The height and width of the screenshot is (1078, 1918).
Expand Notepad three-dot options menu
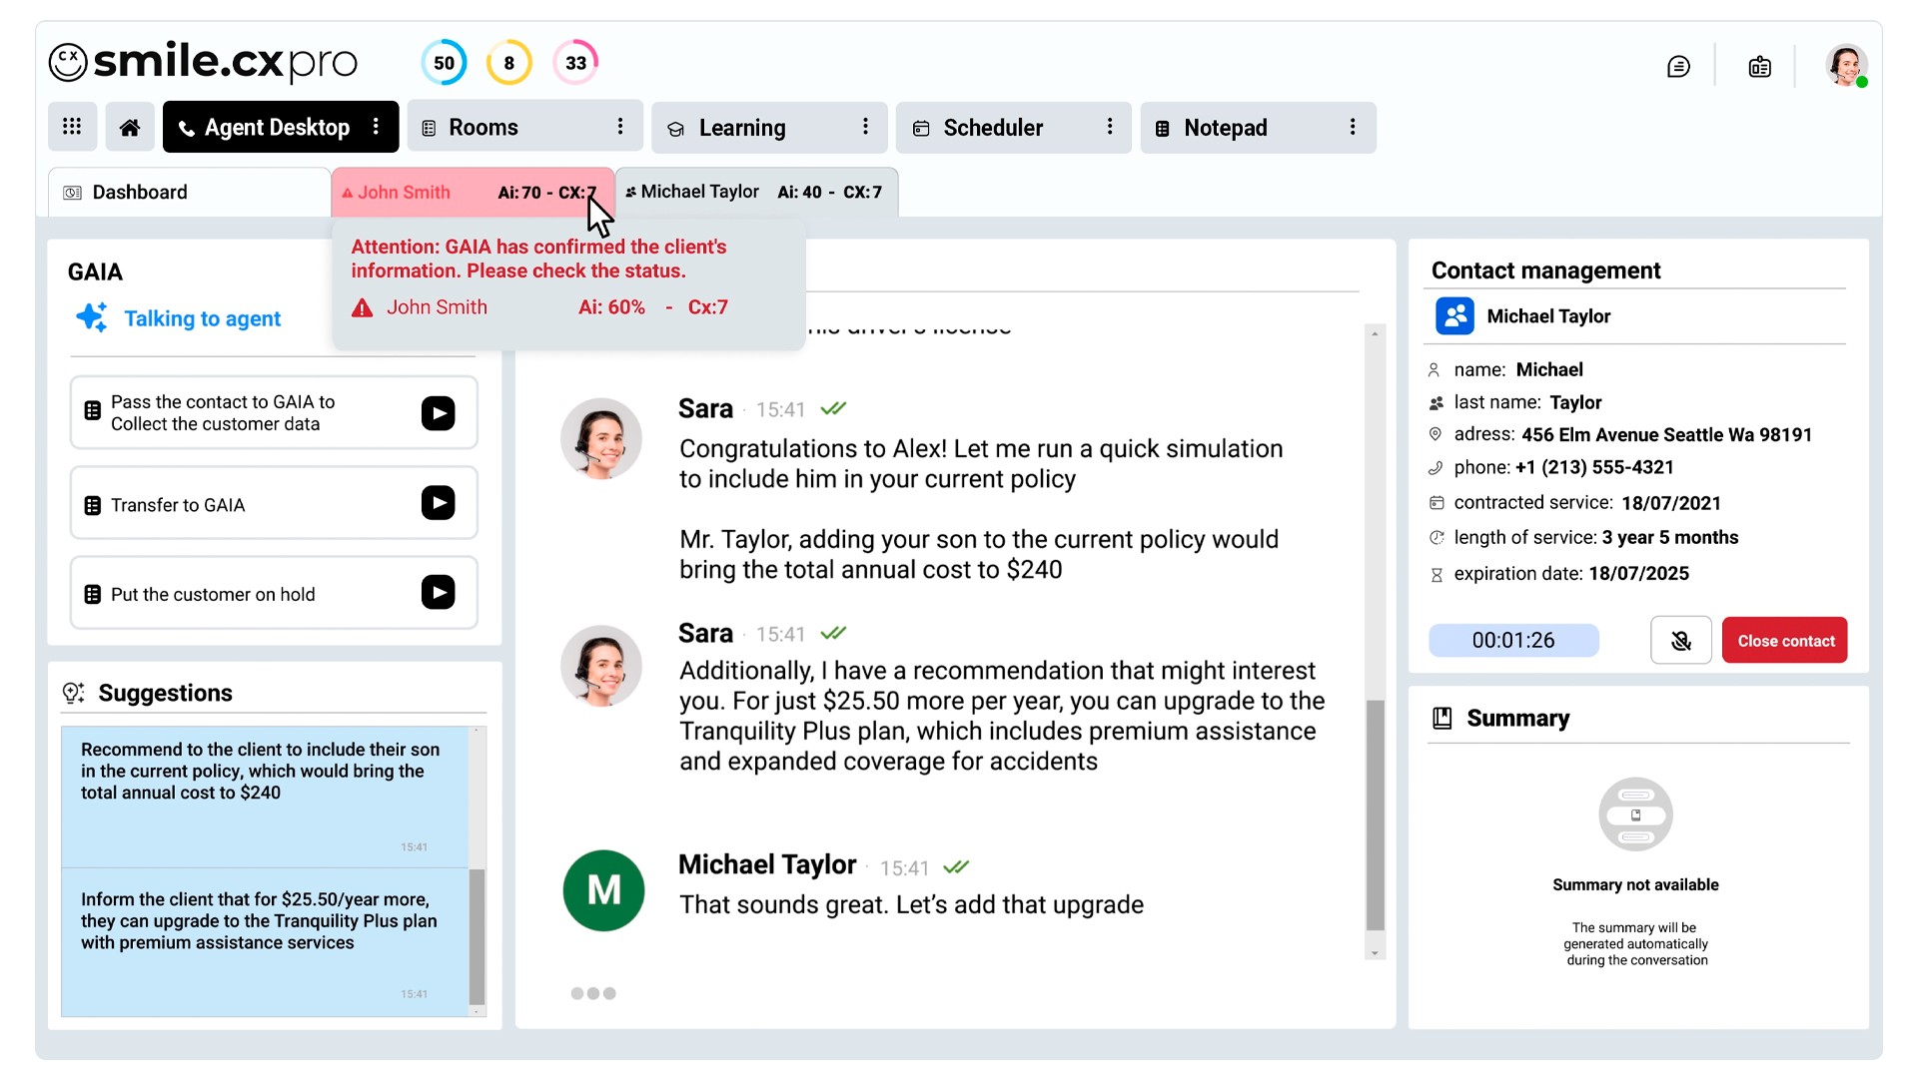pyautogui.click(x=1353, y=127)
